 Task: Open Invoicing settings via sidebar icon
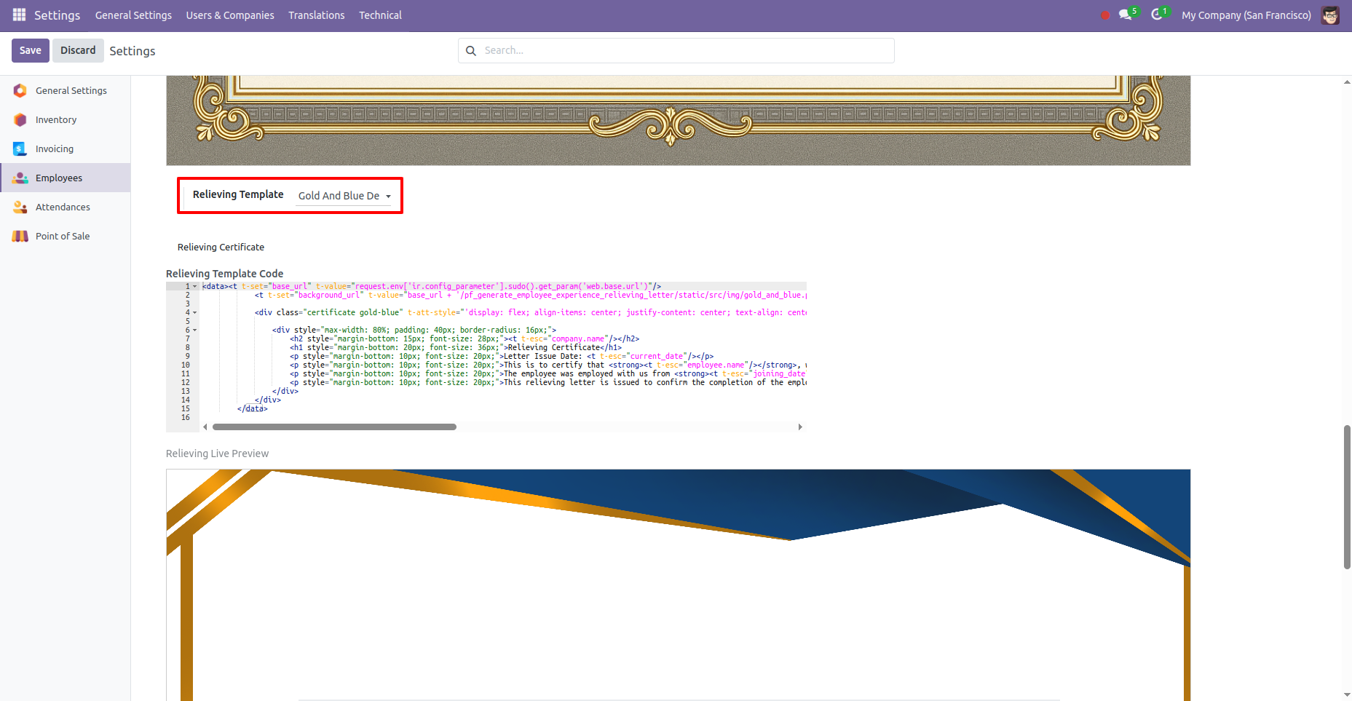(20, 148)
